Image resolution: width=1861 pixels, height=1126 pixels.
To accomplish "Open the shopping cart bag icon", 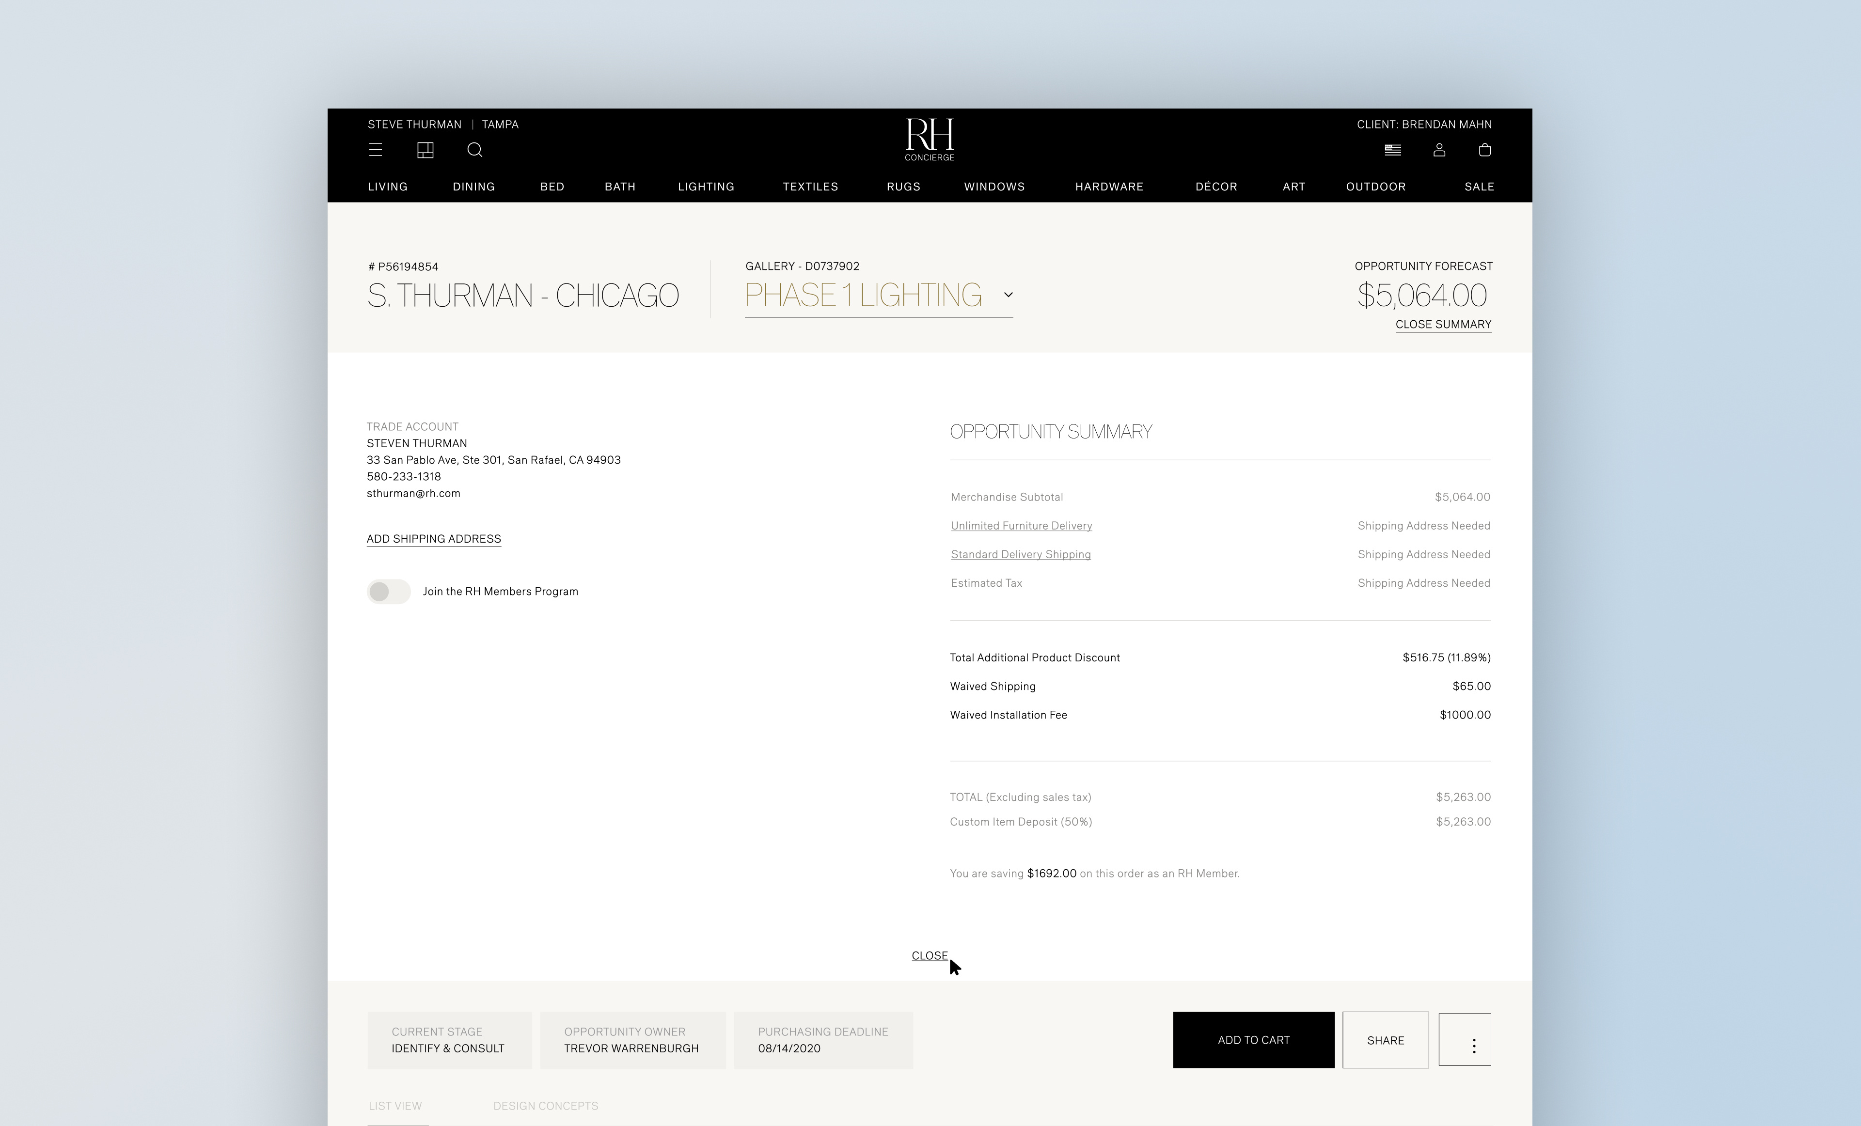I will point(1484,150).
